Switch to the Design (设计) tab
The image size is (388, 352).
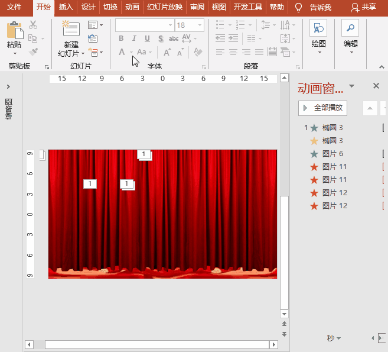coord(89,7)
